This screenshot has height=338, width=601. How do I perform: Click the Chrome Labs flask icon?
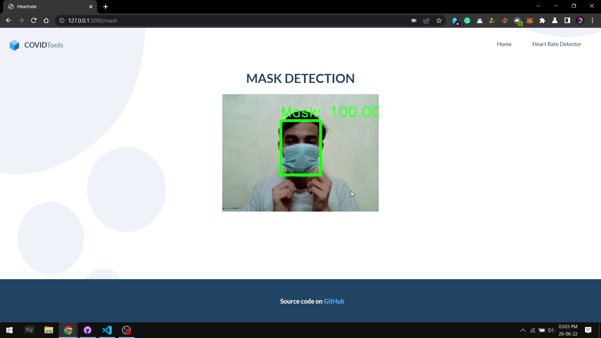pos(555,21)
